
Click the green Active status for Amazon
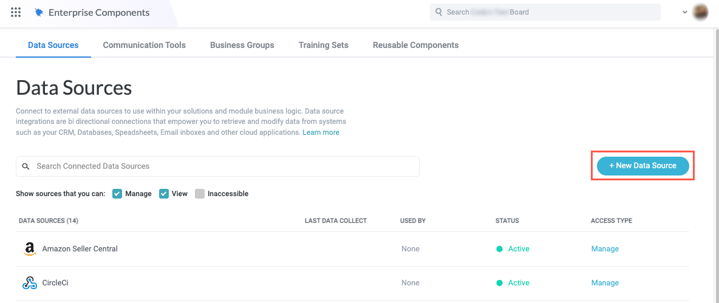[x=513, y=249]
